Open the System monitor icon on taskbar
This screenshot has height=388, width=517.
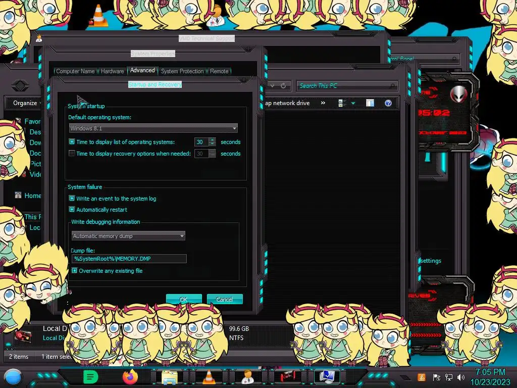pos(327,377)
